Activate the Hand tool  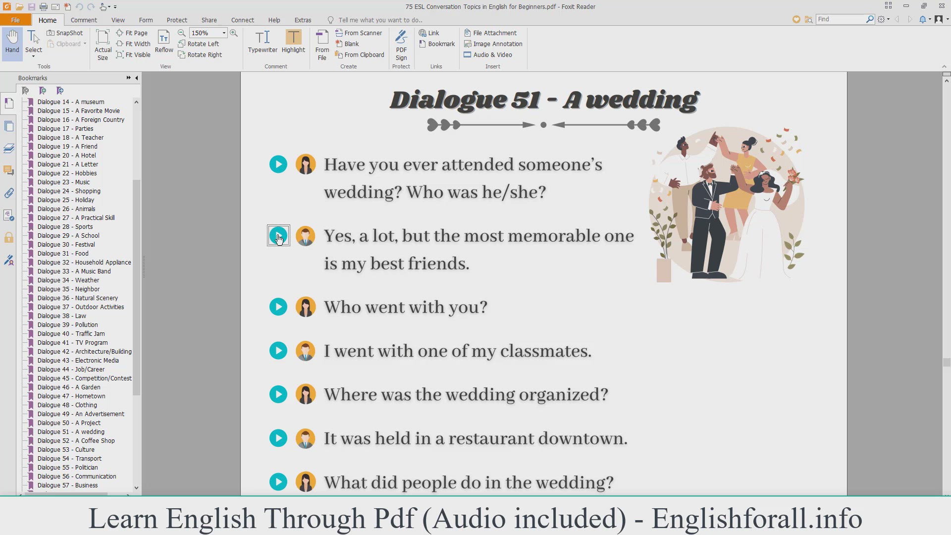(12, 42)
